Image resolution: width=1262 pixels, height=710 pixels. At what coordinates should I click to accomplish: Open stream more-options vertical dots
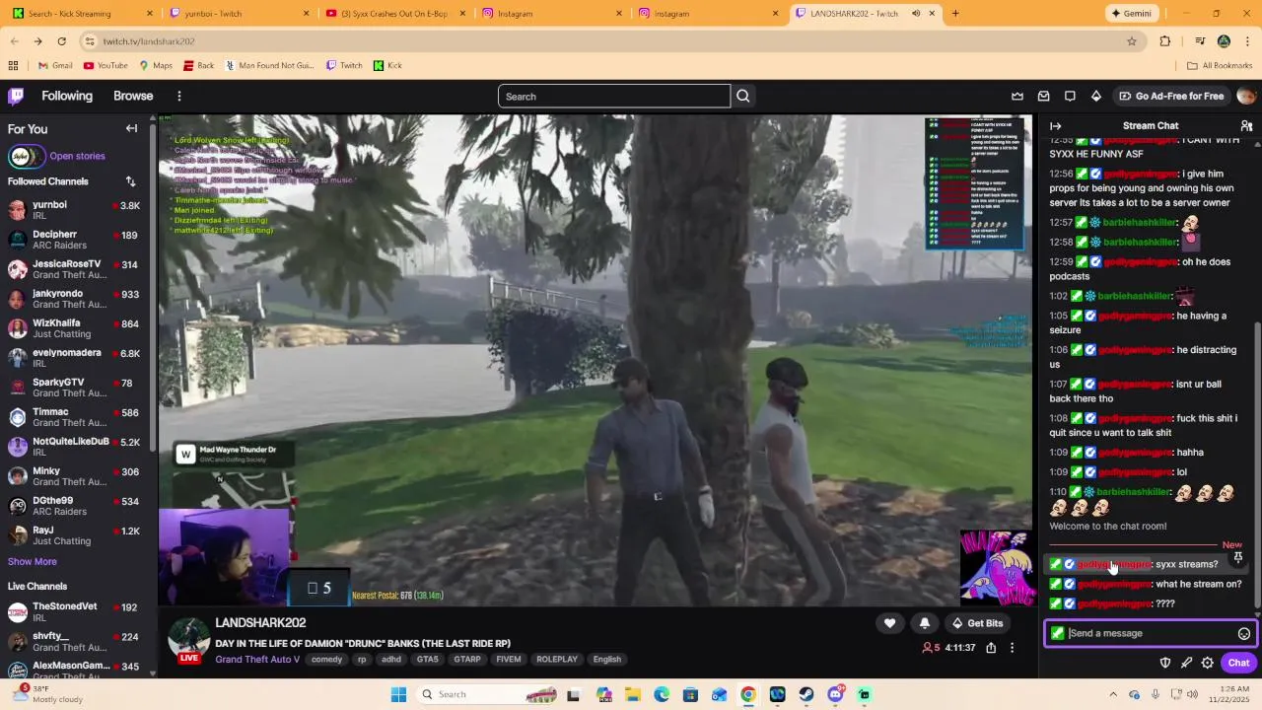pos(1012,648)
